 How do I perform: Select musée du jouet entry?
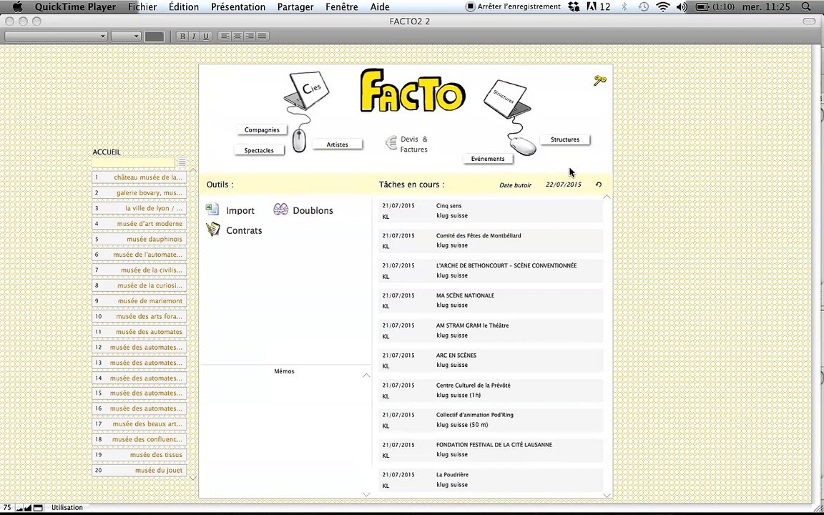[139, 471]
